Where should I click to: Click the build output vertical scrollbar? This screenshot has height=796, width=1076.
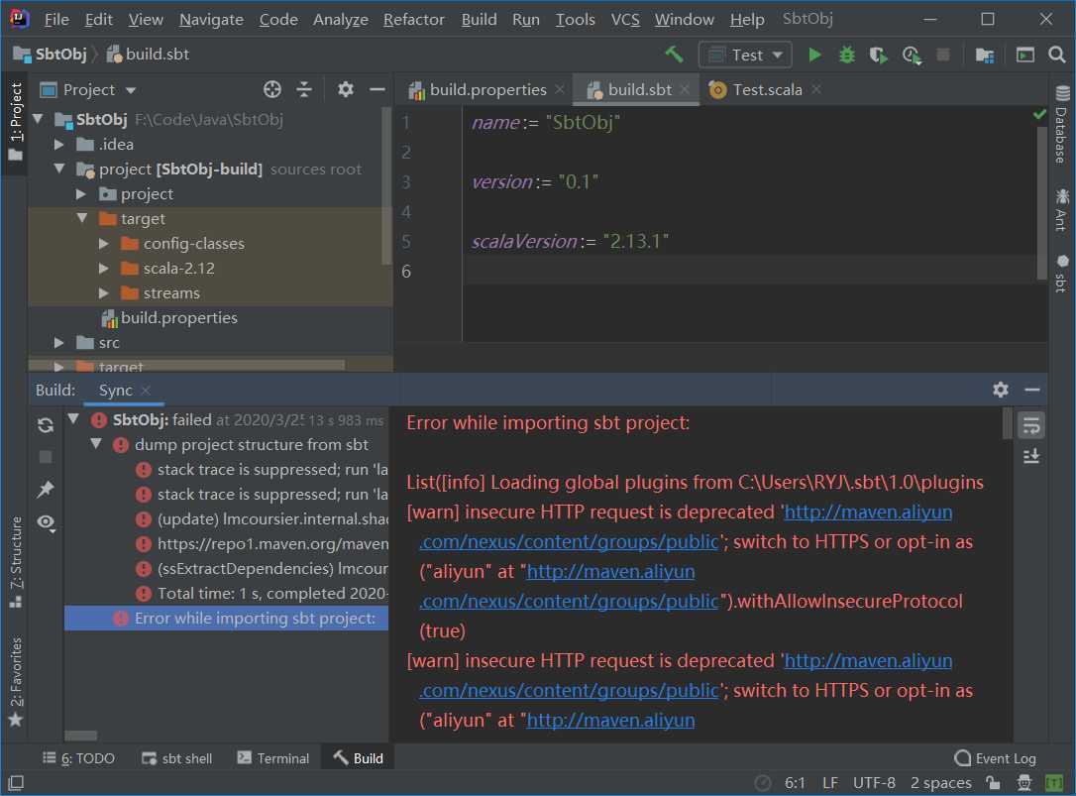point(1008,423)
